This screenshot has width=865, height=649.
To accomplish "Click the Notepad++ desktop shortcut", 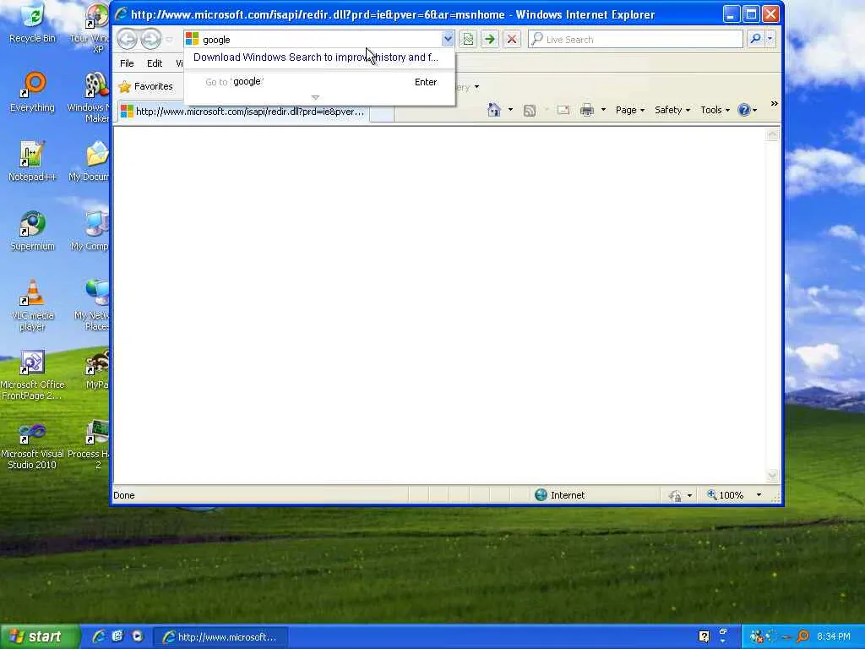I will (x=33, y=161).
